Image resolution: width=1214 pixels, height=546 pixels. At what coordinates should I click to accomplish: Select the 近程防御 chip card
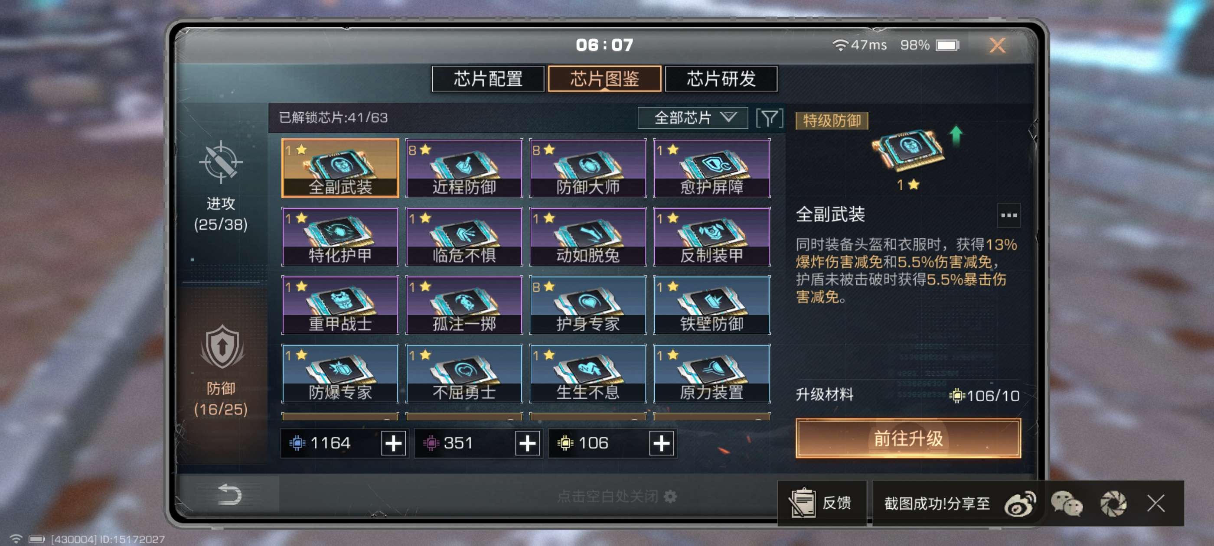[x=464, y=168]
